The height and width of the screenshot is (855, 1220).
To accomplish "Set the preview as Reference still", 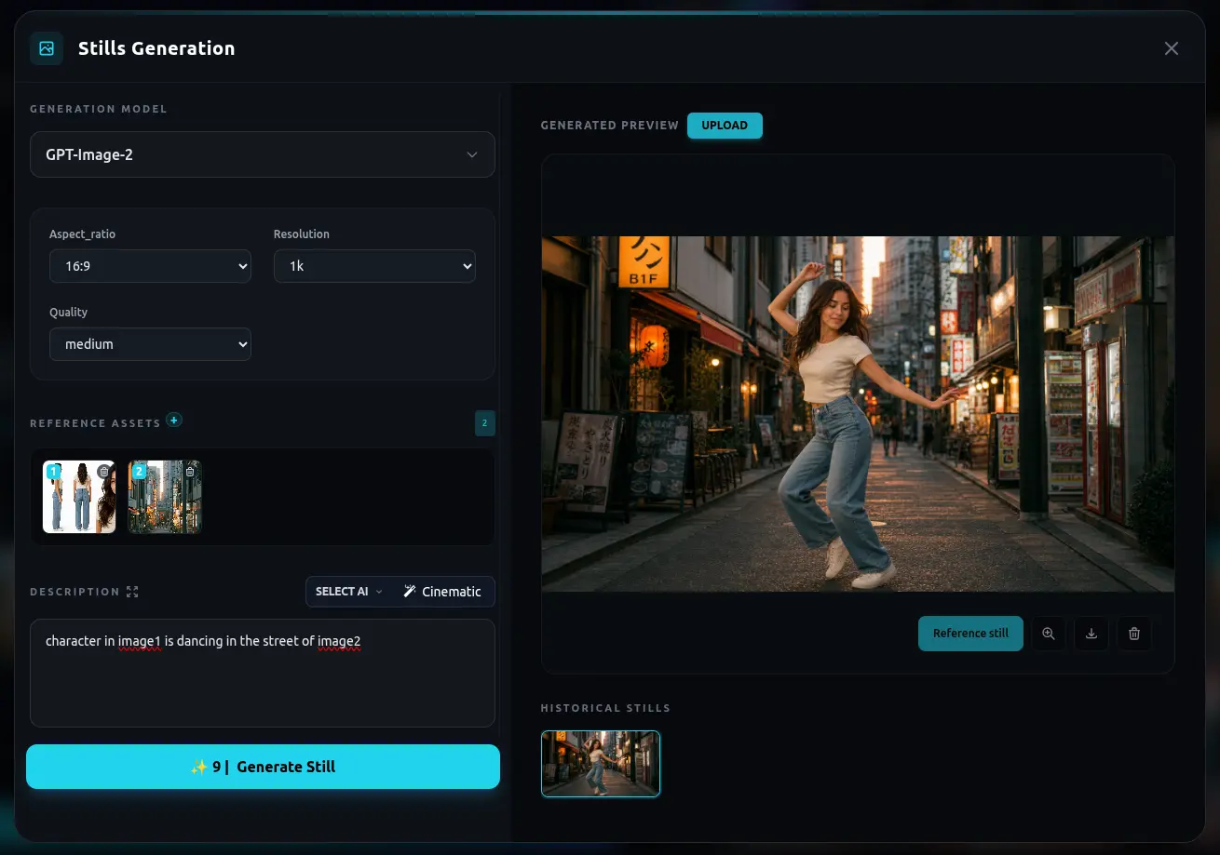I will tap(970, 634).
